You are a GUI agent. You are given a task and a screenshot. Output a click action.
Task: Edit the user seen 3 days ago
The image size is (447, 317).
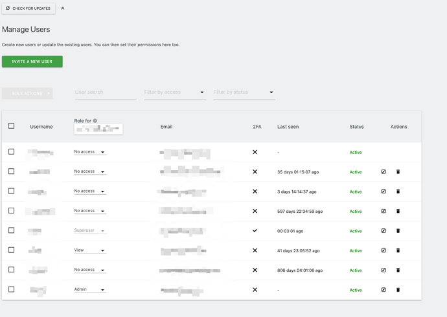click(384, 191)
